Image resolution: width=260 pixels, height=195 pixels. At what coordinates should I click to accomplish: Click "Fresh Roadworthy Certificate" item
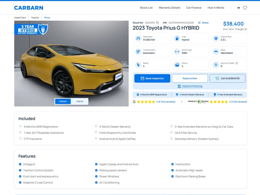tap(118, 133)
